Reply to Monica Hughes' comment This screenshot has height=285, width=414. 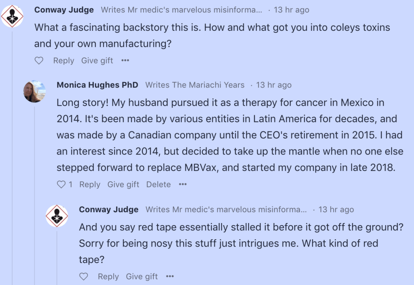coord(89,185)
